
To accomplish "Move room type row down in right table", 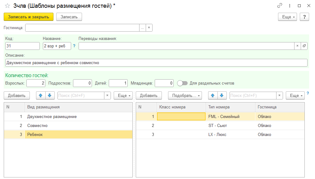I will coord(221,95).
